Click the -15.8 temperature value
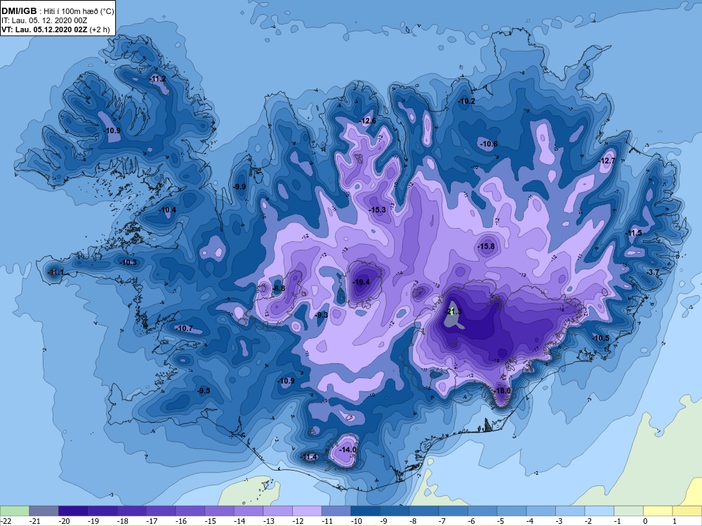This screenshot has width=702, height=526. (x=486, y=246)
